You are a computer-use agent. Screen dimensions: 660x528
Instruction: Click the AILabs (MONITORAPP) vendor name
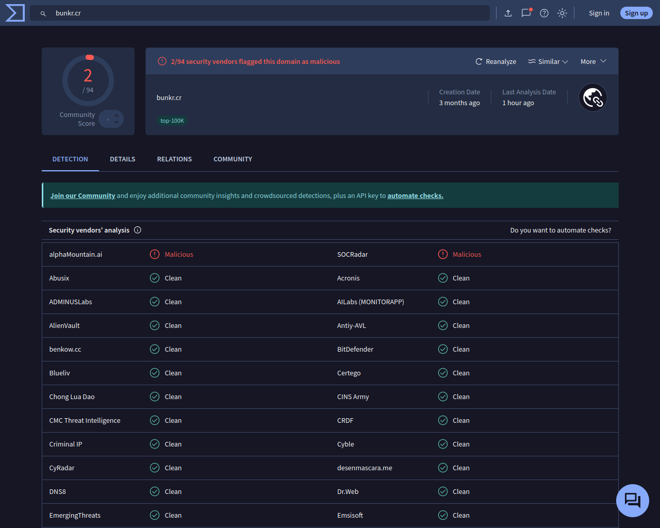pyautogui.click(x=371, y=302)
